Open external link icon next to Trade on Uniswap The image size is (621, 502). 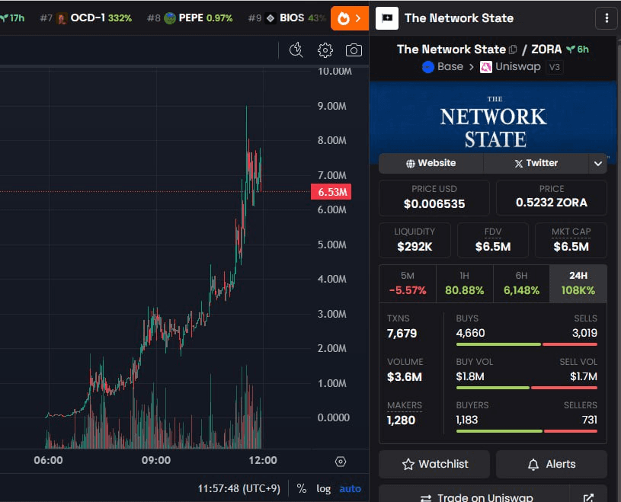point(588,497)
